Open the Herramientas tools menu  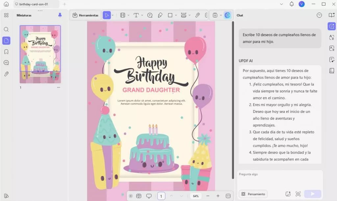click(85, 15)
